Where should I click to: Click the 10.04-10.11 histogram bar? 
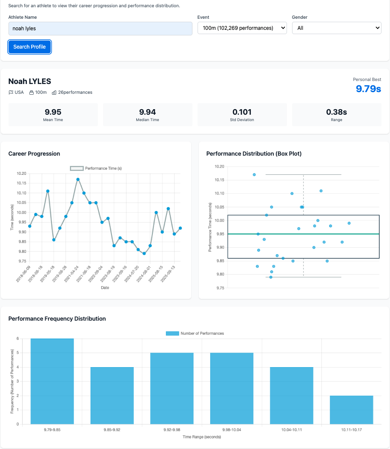click(x=292, y=396)
